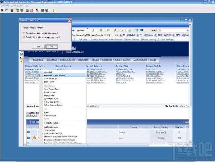
Task: Open dropdown arrow next to red stop icon
Action: point(125,30)
